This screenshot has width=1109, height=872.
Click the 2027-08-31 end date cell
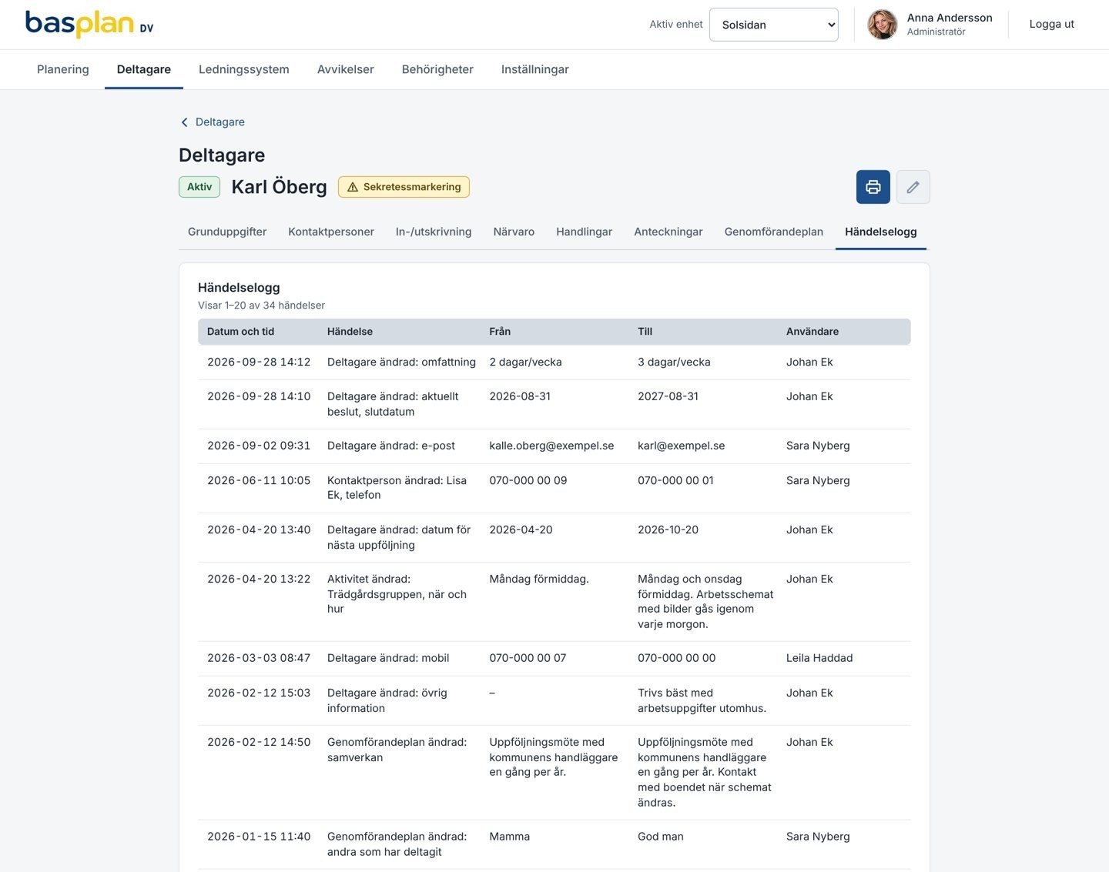668,397
